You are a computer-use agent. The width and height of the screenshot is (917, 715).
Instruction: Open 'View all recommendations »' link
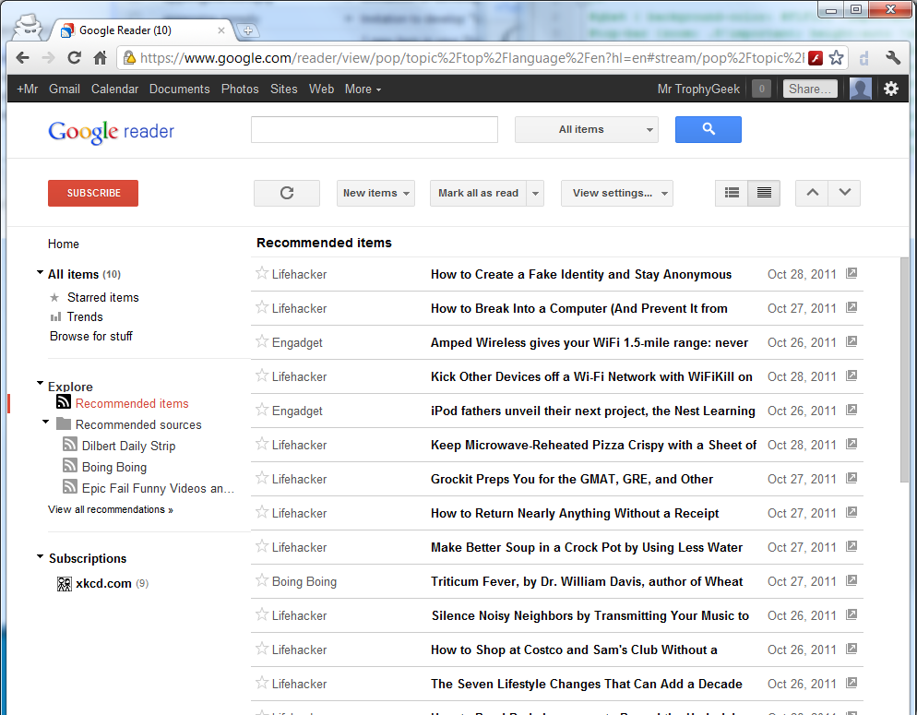(x=111, y=509)
